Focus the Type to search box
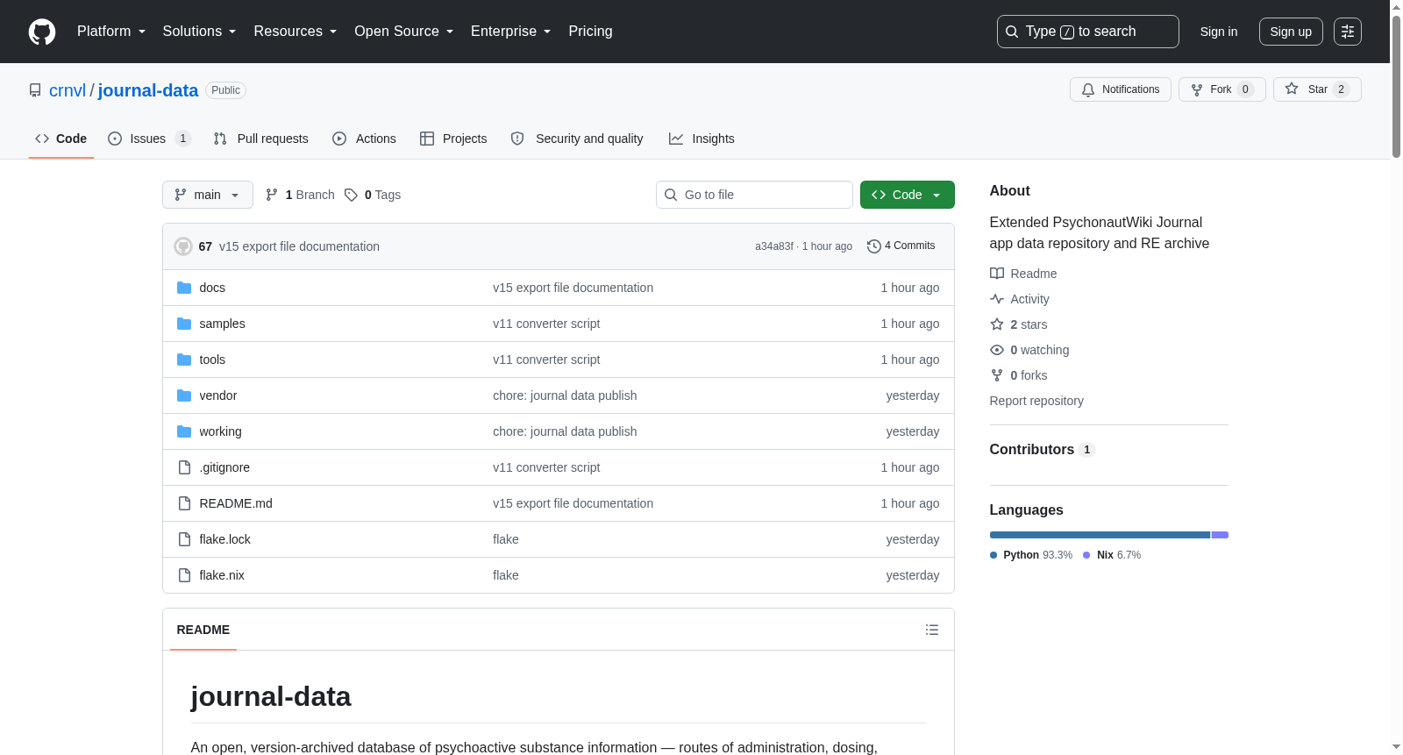This screenshot has width=1403, height=755. click(x=1088, y=32)
